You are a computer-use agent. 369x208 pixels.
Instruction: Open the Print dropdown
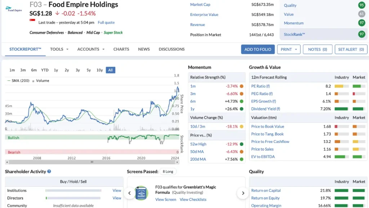[289, 49]
